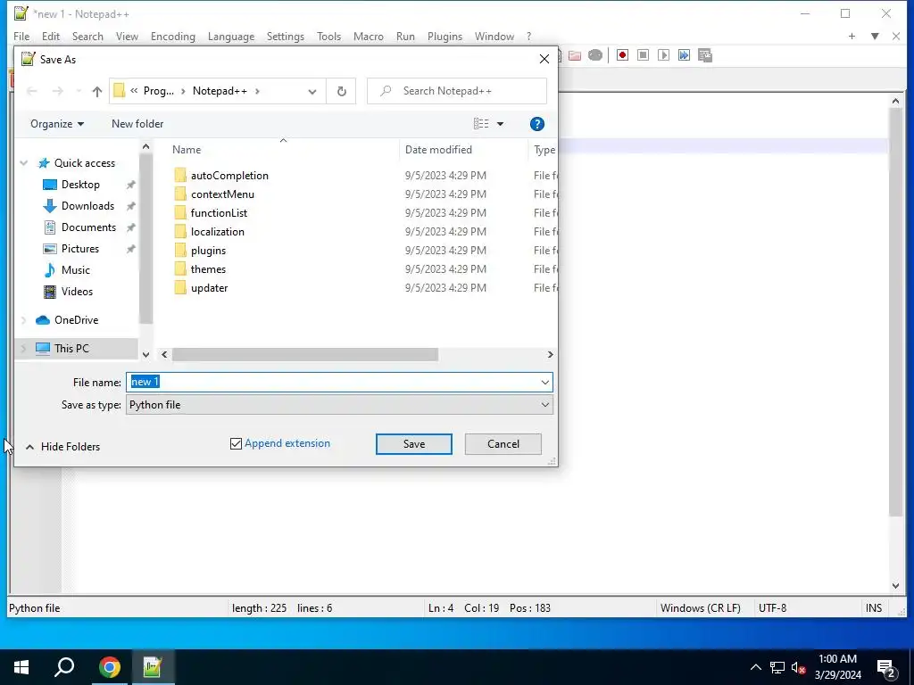Sort by Date modified column
The height and width of the screenshot is (685, 914).
[x=463, y=150]
